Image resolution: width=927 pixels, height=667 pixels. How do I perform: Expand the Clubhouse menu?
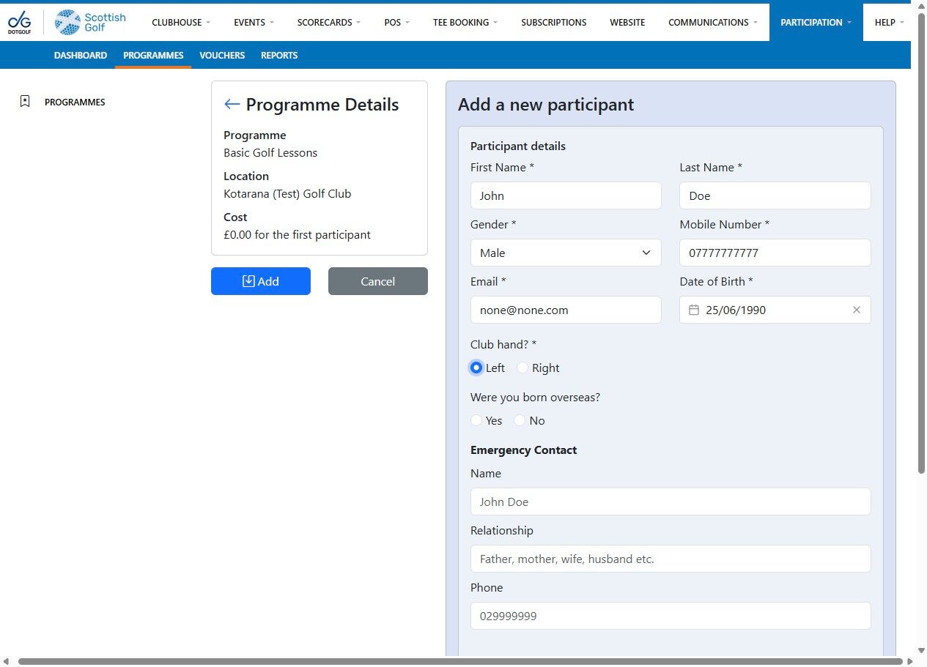(181, 22)
